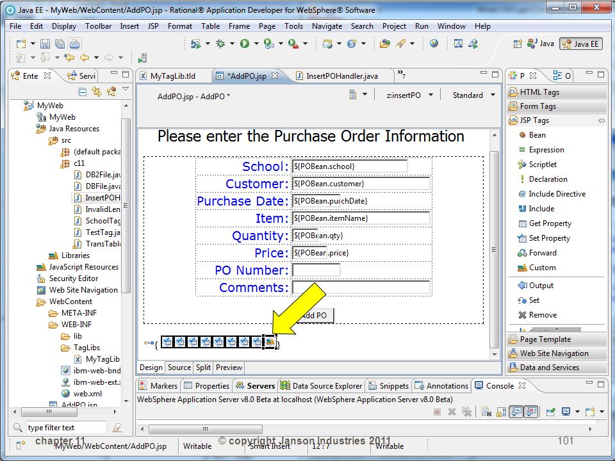Switch to the Split view tab
Screen dimensions: 615x461
click(203, 368)
